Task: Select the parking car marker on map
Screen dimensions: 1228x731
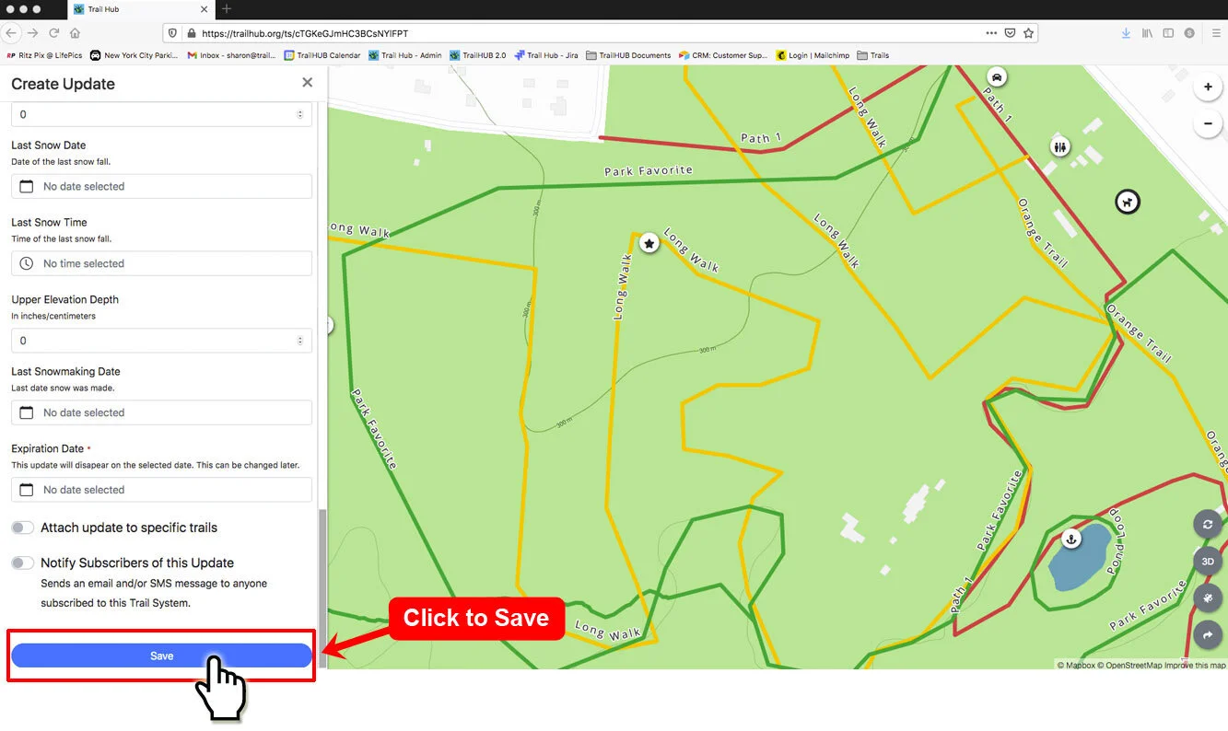Action: tap(996, 75)
